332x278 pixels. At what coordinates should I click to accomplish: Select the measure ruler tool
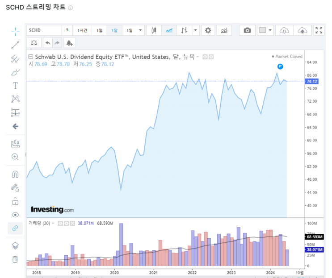pos(15,144)
